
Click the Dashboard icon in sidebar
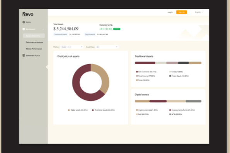tap(24, 29)
